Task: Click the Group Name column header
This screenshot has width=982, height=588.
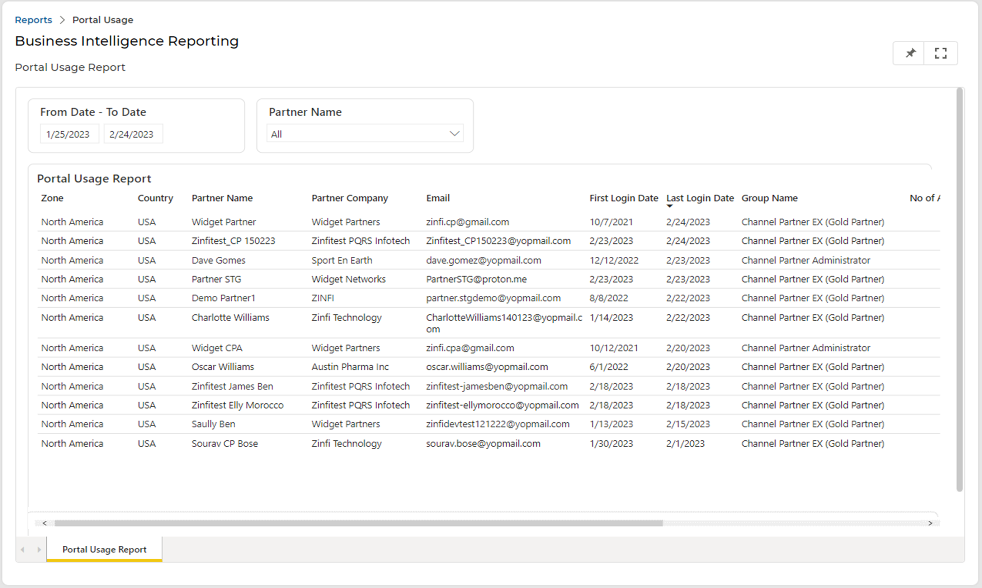Action: 769,198
